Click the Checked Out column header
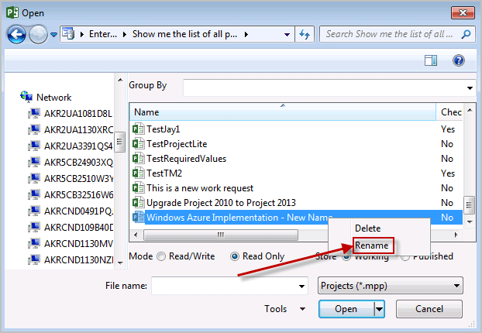The height and width of the screenshot is (333, 482). click(451, 112)
